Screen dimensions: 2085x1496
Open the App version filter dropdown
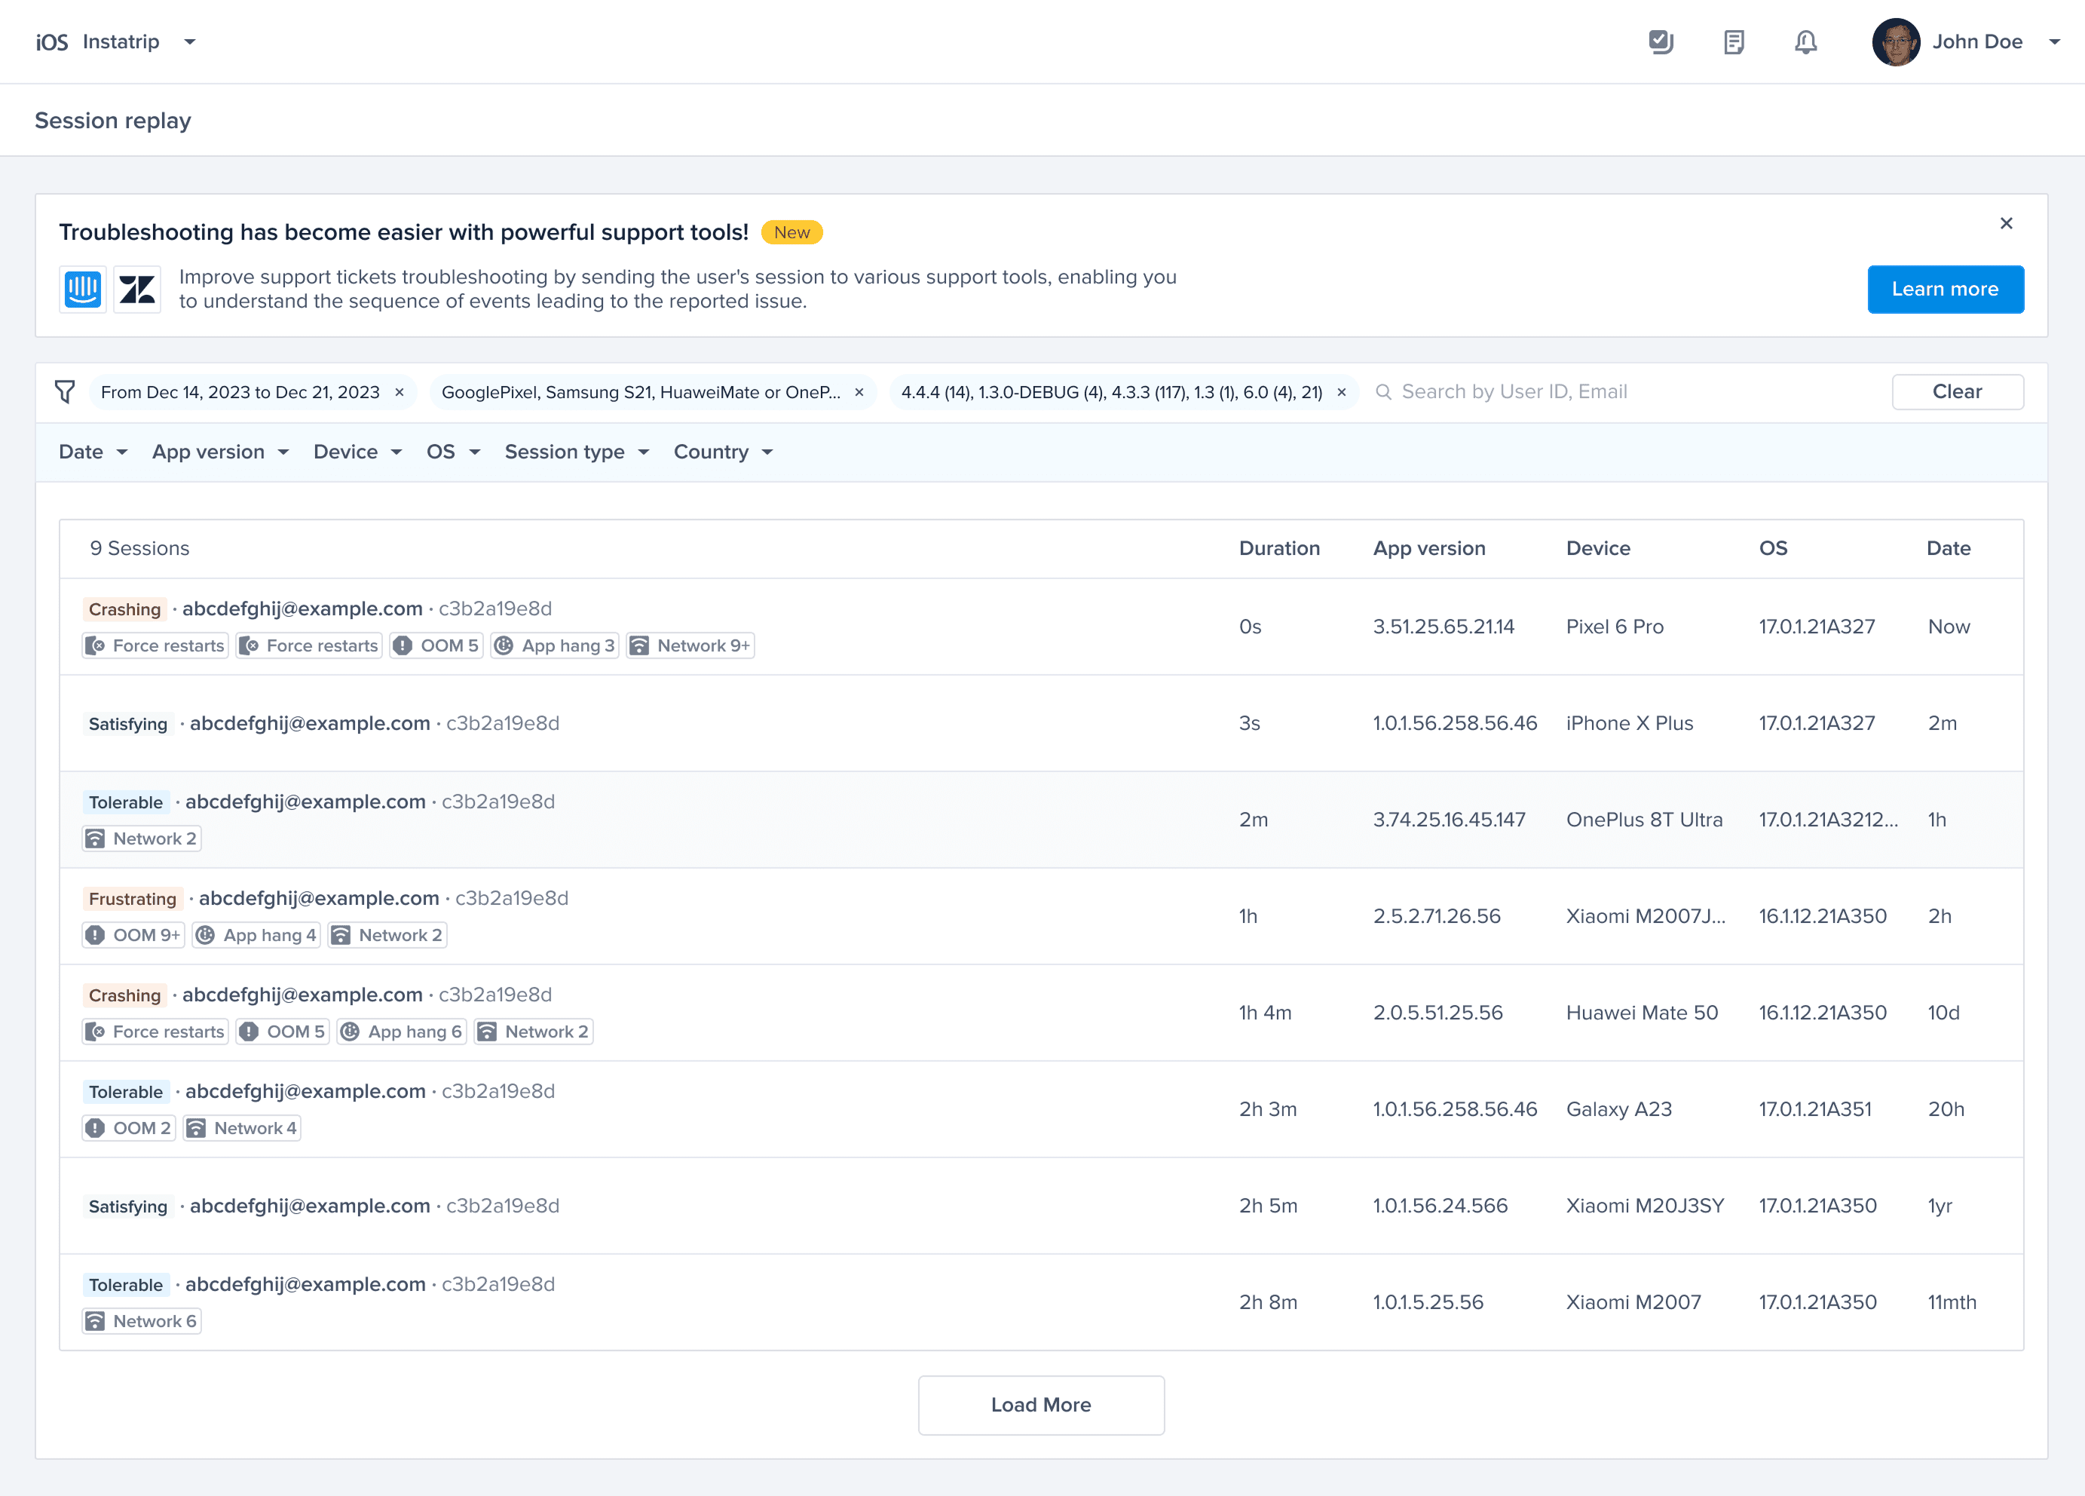[x=221, y=452]
